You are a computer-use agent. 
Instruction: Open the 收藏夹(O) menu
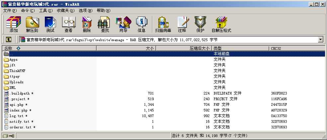pyautogui.click(x=65, y=10)
